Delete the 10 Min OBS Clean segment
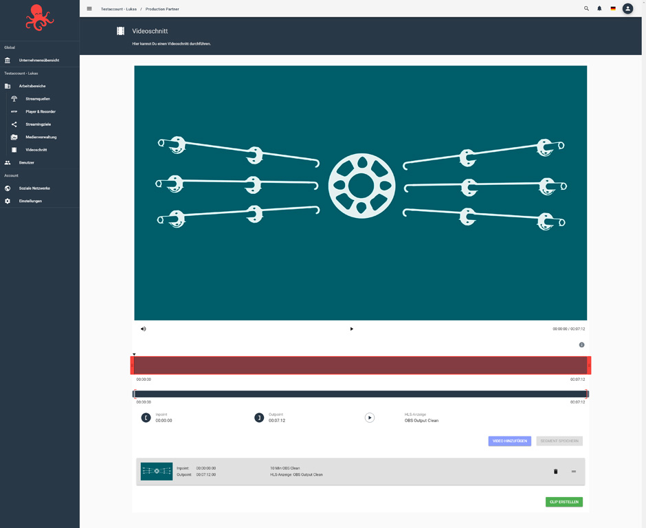 pyautogui.click(x=556, y=472)
